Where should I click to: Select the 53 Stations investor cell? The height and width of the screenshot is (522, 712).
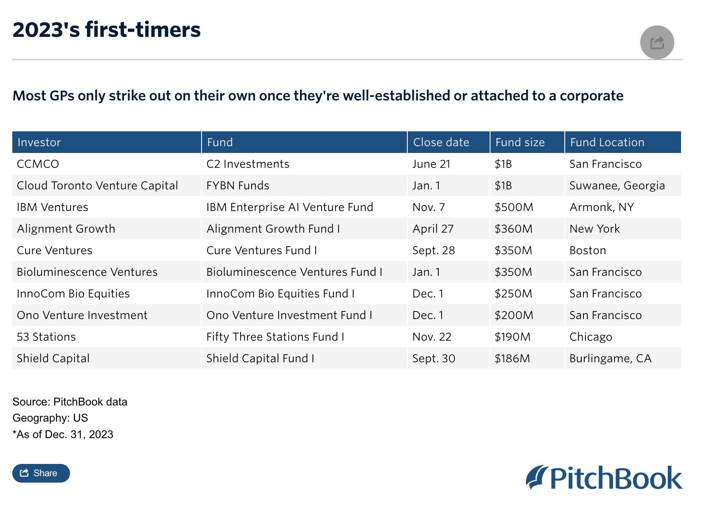pyautogui.click(x=46, y=337)
